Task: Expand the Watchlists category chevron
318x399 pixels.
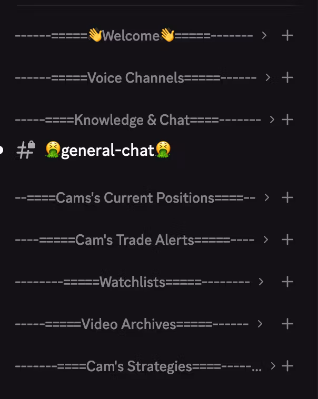Action: click(261, 282)
